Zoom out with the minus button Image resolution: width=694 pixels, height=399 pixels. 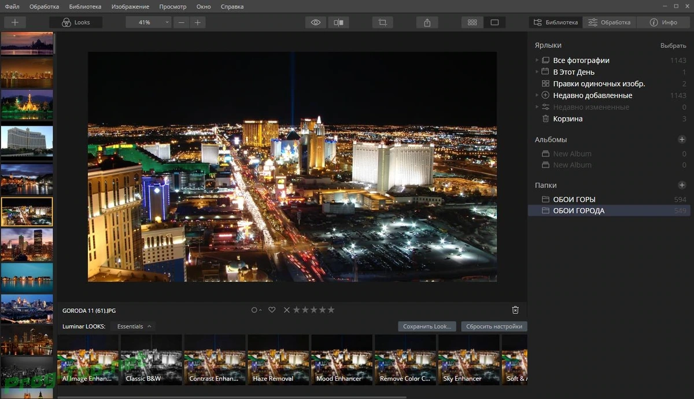(x=182, y=23)
